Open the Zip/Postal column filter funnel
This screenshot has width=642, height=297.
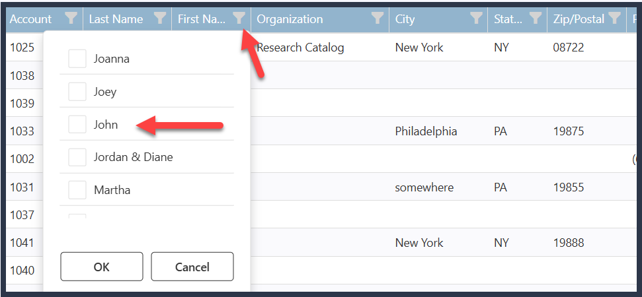pyautogui.click(x=614, y=18)
